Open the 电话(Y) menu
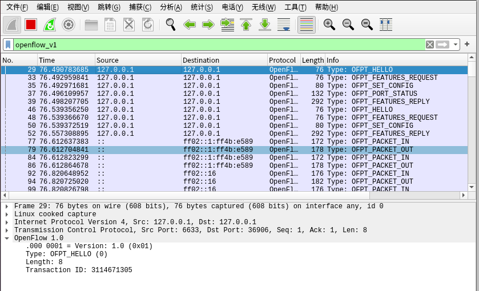The width and height of the screenshot is (479, 291). point(232,7)
